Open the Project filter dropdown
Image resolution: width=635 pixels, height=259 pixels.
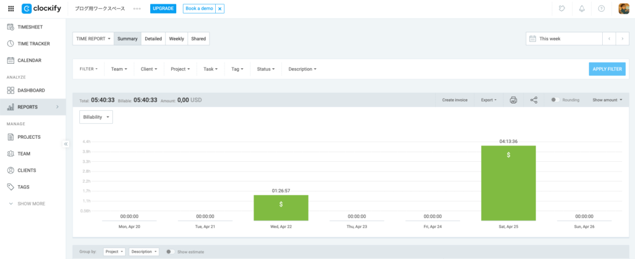181,69
